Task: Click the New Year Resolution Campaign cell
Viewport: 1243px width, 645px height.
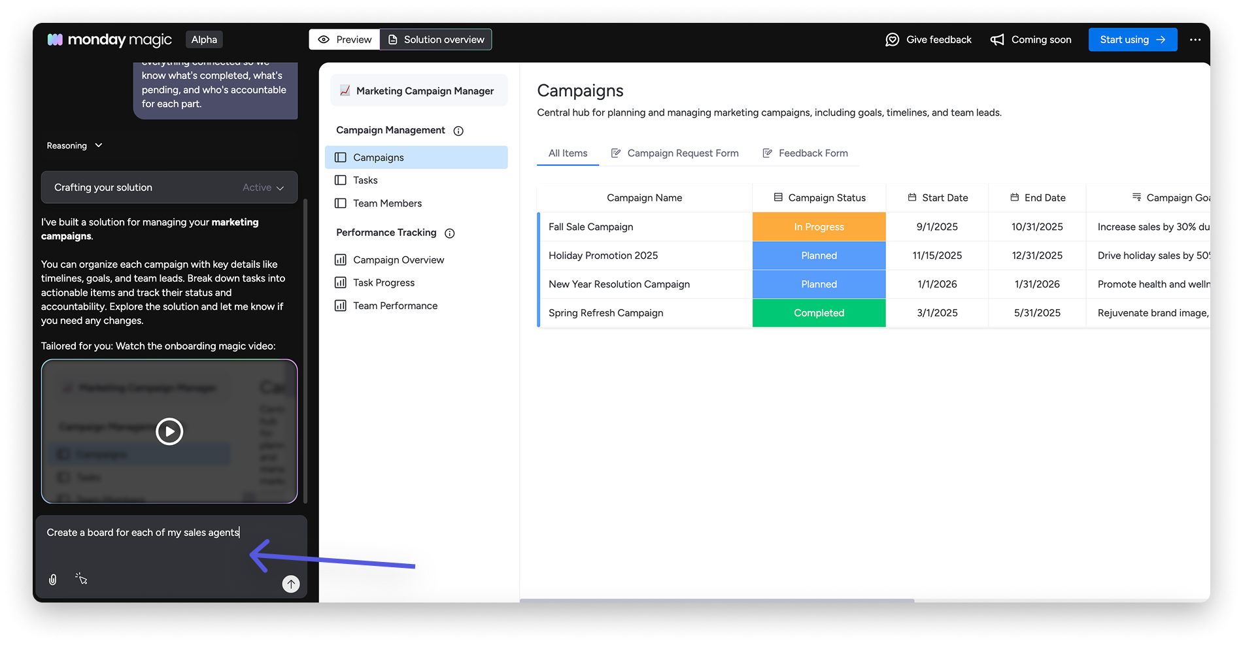Action: (x=645, y=284)
